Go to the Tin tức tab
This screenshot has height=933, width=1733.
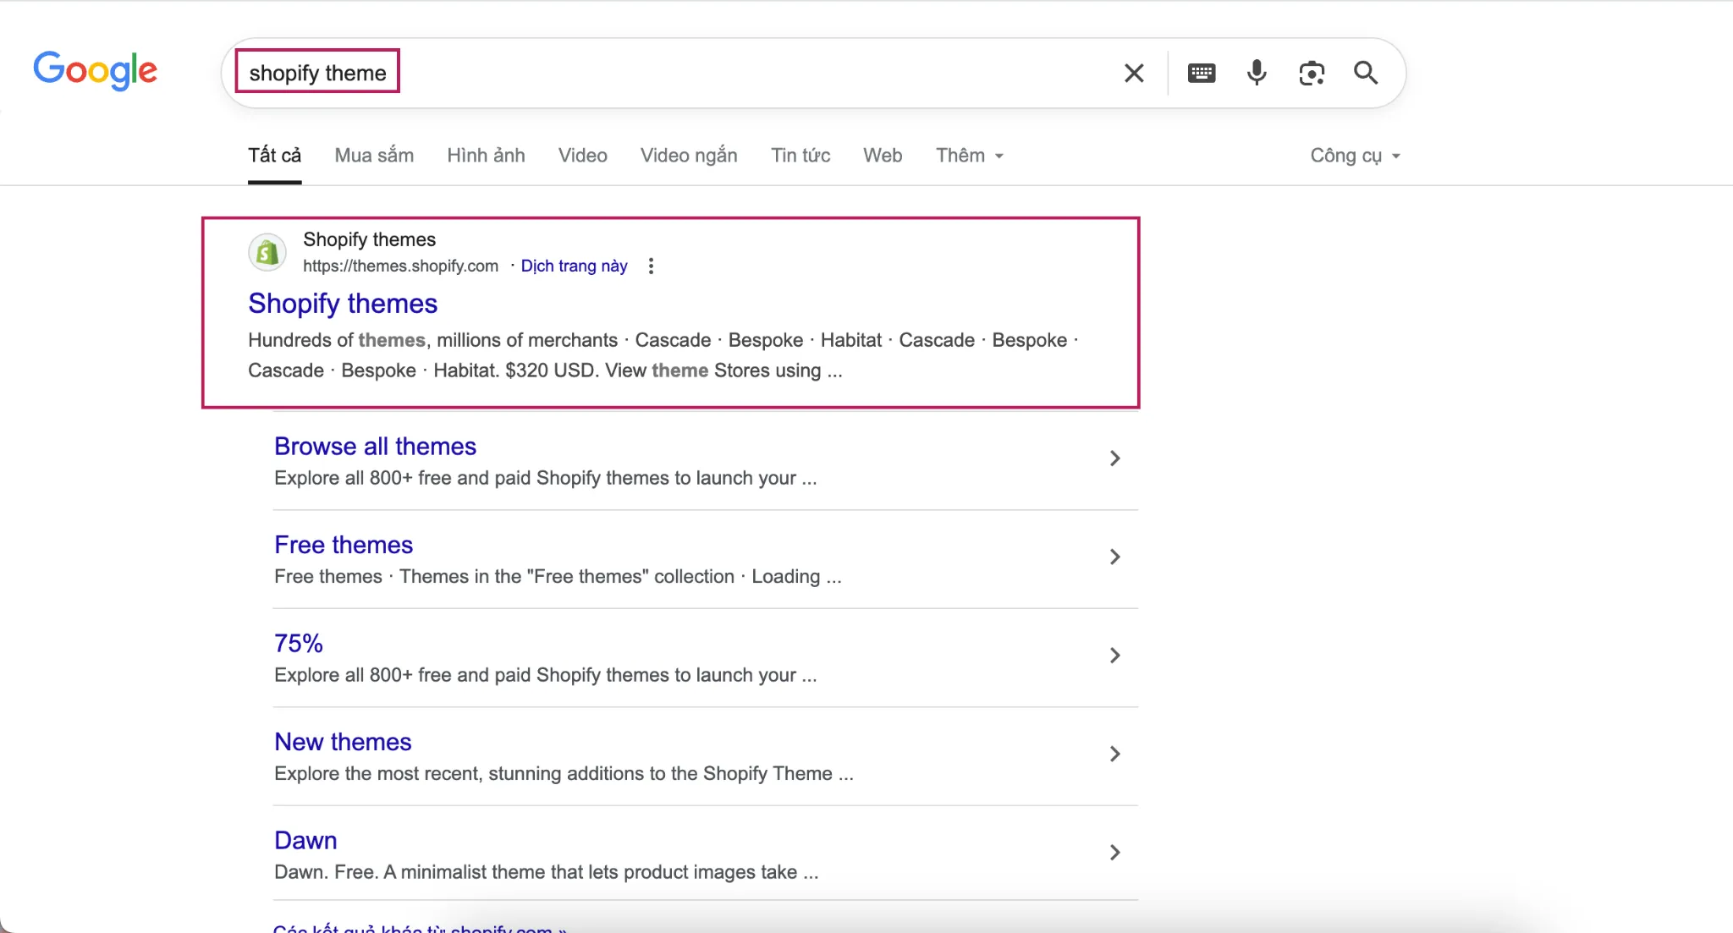coord(800,156)
